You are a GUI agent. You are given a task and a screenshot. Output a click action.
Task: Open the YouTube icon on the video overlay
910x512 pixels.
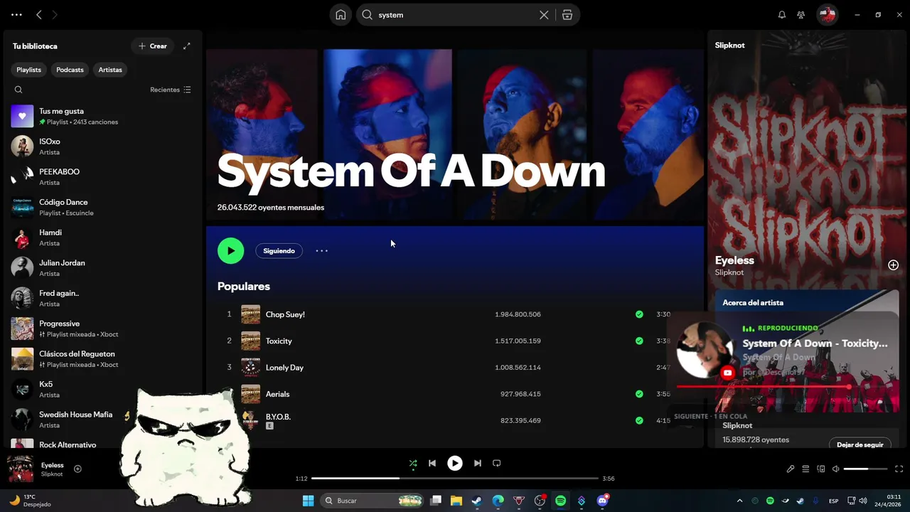[x=727, y=373]
